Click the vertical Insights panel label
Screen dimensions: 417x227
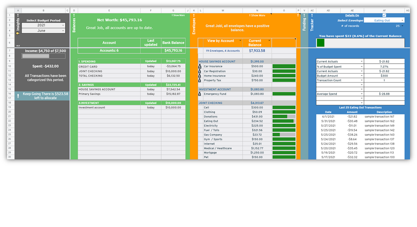click(x=18, y=24)
